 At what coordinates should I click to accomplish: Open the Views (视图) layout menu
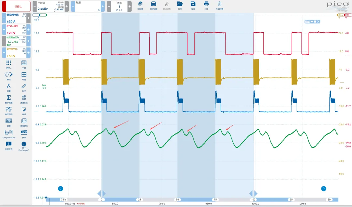point(24,75)
